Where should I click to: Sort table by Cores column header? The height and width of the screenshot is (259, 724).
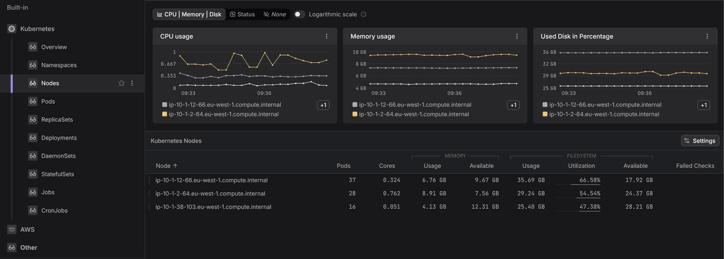(x=387, y=165)
